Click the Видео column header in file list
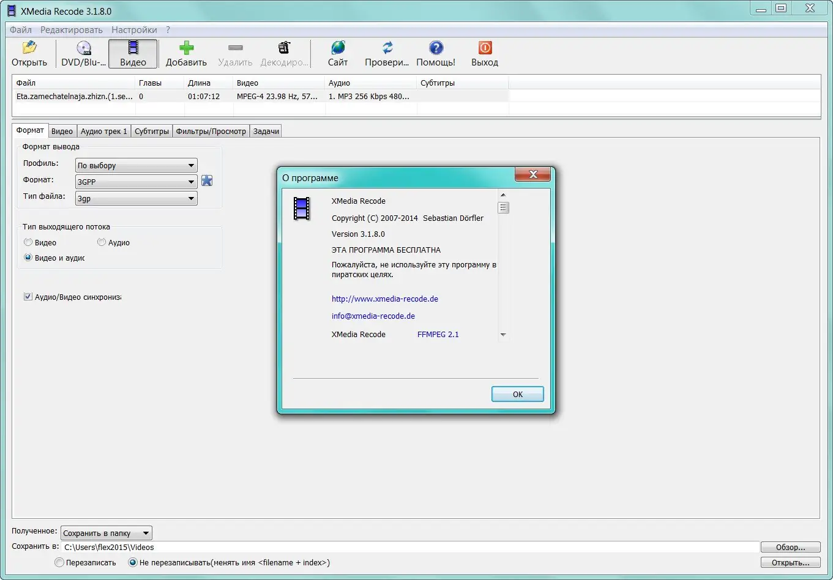 point(278,83)
